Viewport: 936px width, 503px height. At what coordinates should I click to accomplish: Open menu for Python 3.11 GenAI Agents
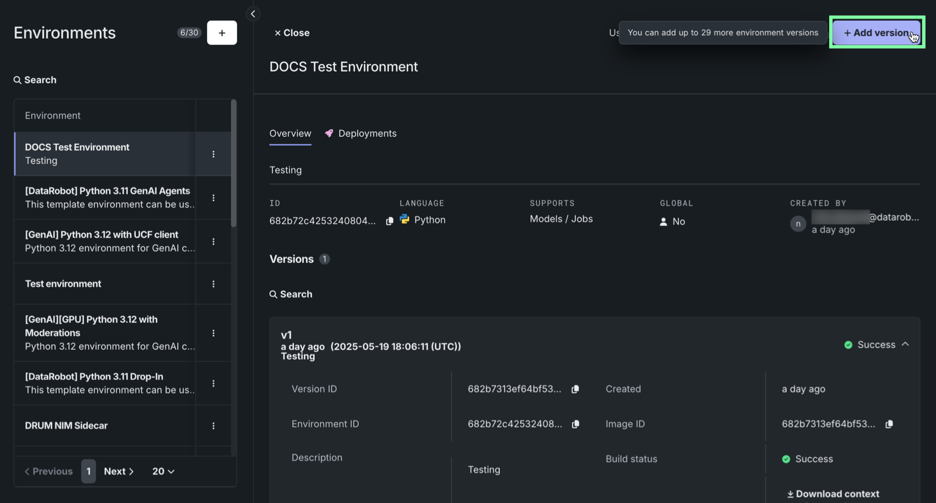click(x=213, y=198)
